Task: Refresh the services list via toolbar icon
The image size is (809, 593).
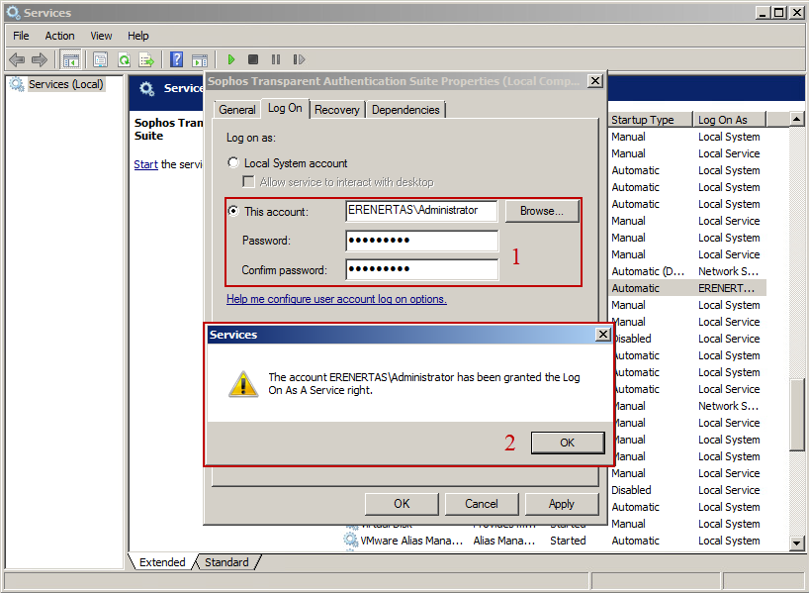Action: (x=124, y=60)
